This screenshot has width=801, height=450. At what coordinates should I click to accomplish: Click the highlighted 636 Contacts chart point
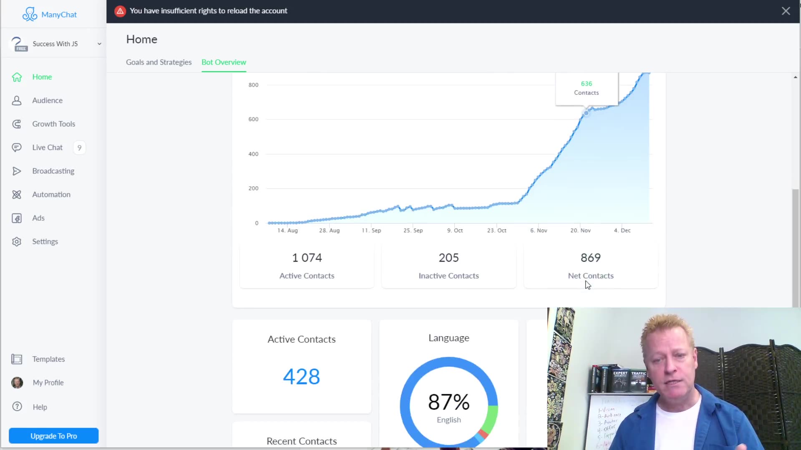click(x=586, y=113)
